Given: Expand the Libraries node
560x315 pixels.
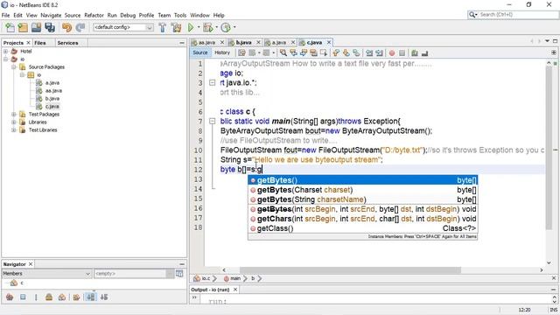Looking at the screenshot, I should pos(14,122).
